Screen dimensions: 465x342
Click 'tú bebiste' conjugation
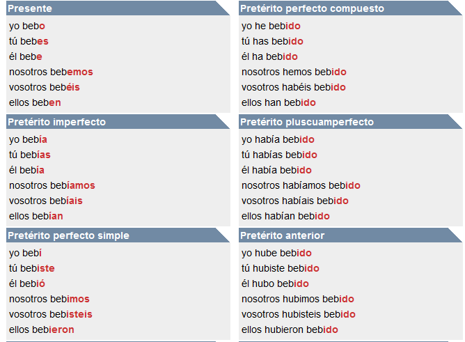point(32,268)
